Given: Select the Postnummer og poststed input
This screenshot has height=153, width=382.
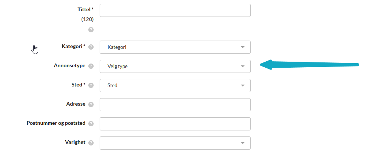Looking at the screenshot, I should 175,124.
